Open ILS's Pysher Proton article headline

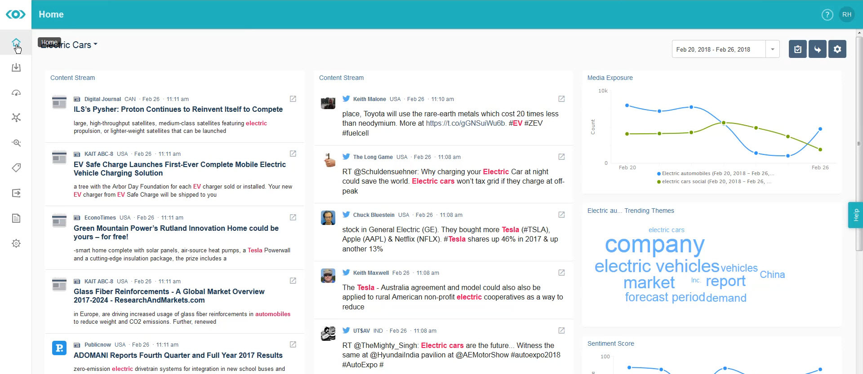coord(178,109)
